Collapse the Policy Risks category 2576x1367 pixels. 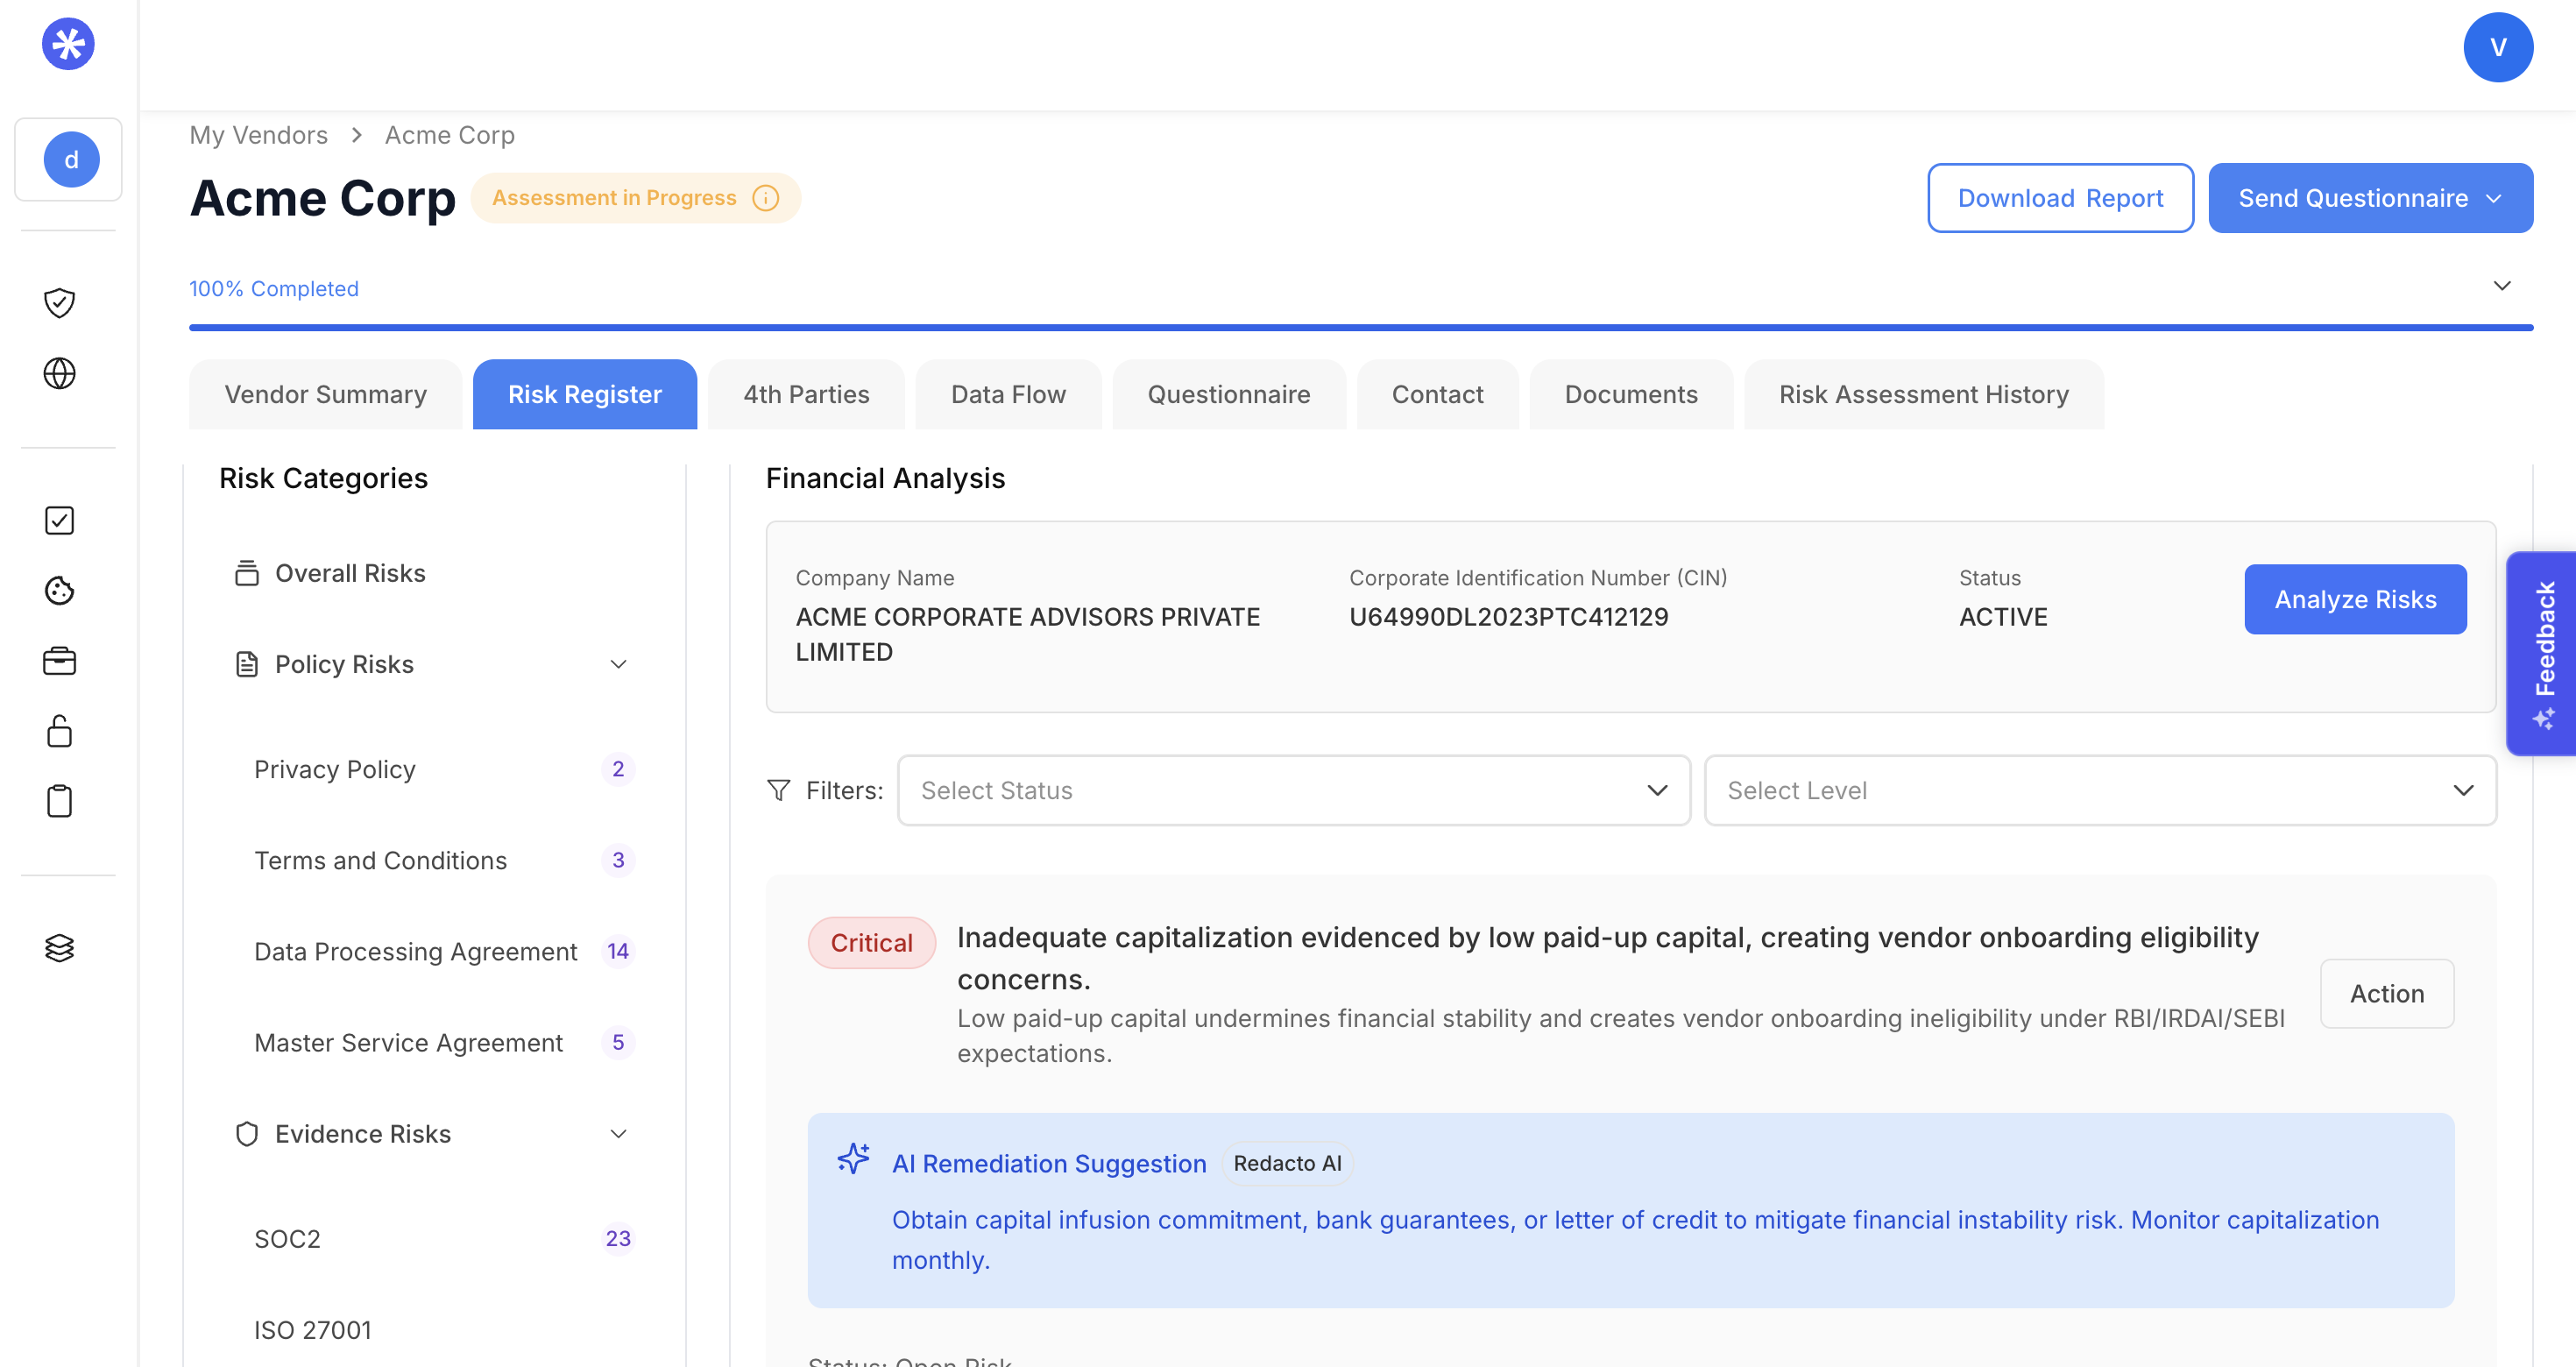618,664
